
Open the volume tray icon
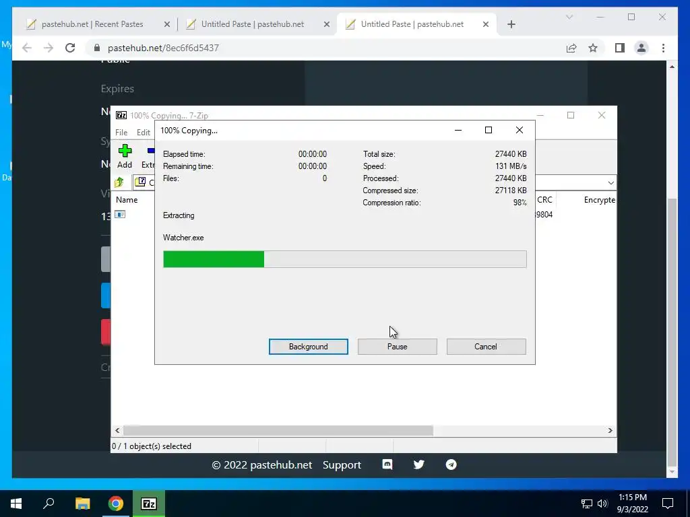pos(602,504)
